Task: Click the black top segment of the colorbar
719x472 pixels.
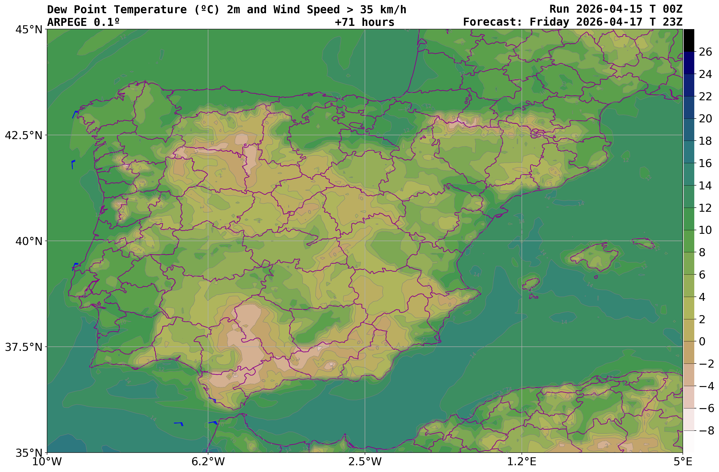Action: coord(688,40)
